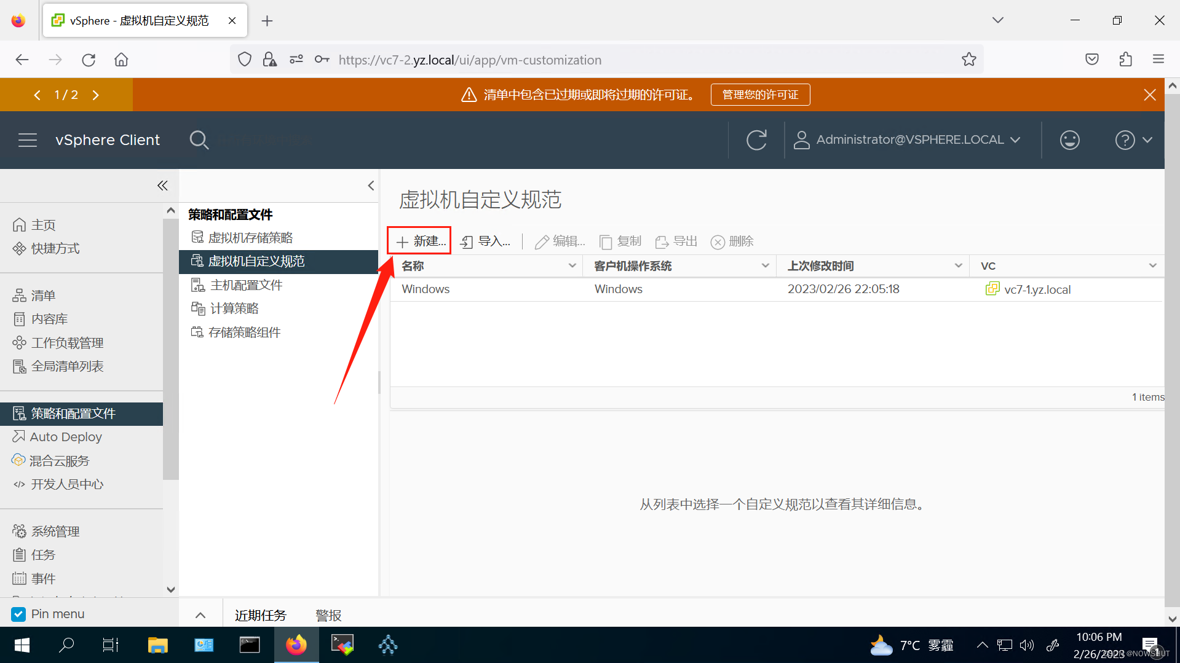This screenshot has width=1180, height=663.
Task: Open the Windows Start menu
Action: (22, 645)
